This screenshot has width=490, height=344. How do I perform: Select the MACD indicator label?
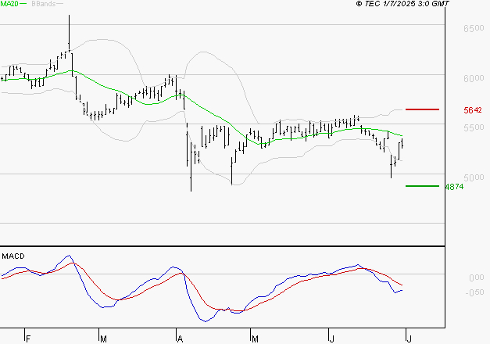pos(13,256)
